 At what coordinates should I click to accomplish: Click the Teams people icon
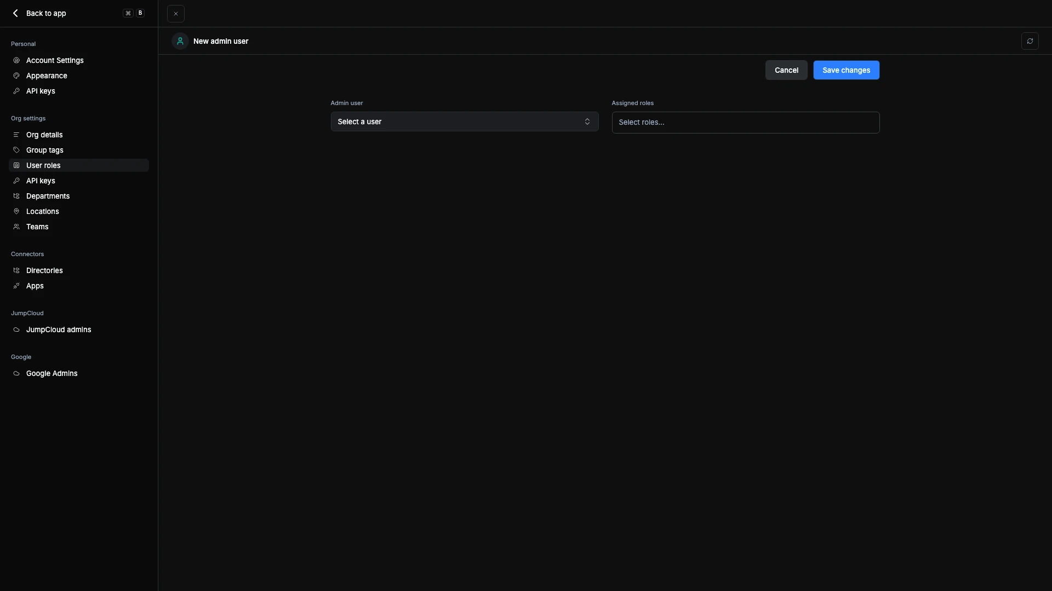pos(16,227)
